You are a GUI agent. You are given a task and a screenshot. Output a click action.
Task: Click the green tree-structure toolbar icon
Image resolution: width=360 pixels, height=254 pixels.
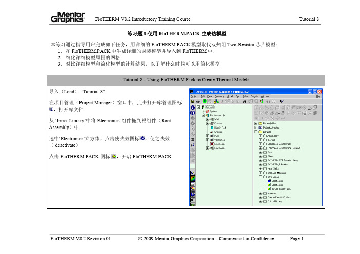click(x=262, y=101)
